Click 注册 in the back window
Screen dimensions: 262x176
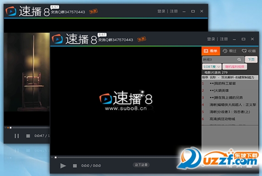point(174,11)
